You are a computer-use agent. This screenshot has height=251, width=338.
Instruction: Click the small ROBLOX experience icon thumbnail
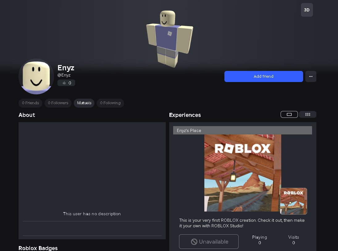[x=293, y=201]
